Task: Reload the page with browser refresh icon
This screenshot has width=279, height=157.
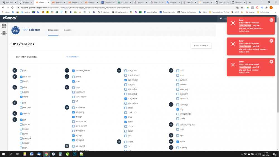Action: pyautogui.click(x=13, y=8)
